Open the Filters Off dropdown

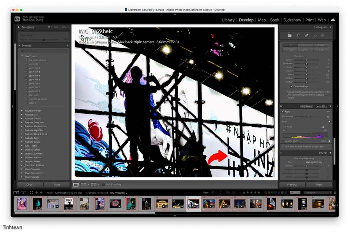click(318, 192)
